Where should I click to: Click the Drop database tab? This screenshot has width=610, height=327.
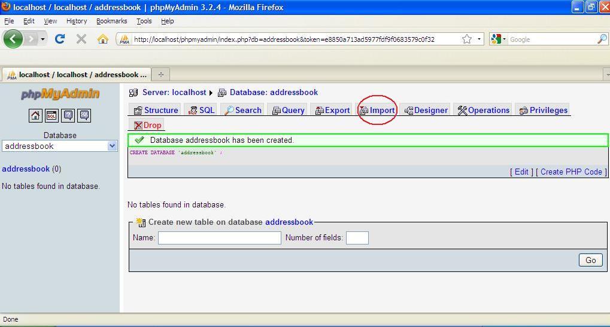(147, 125)
